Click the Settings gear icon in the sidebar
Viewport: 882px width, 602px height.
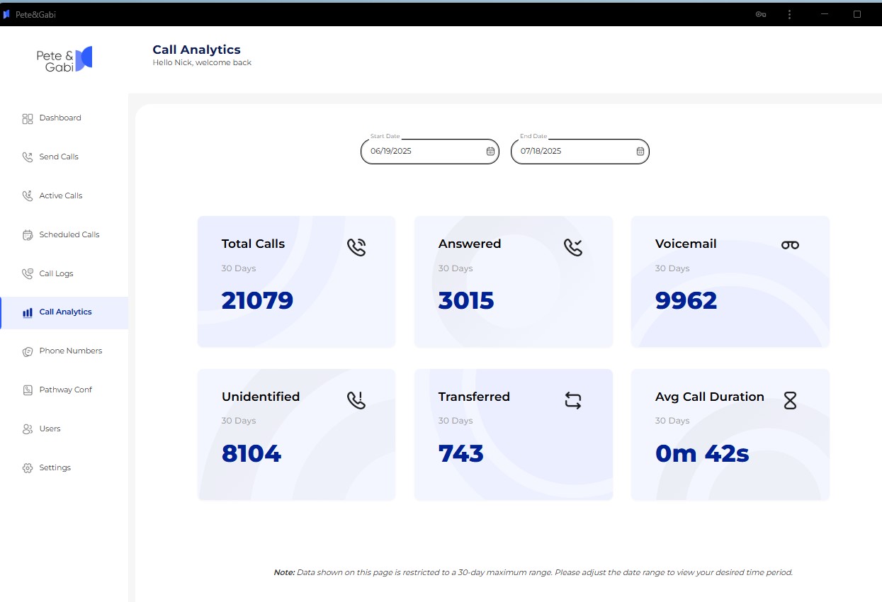(28, 468)
